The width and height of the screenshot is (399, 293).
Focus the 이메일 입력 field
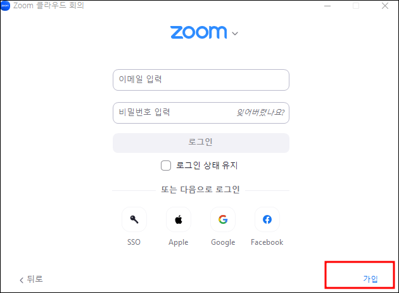201,80
